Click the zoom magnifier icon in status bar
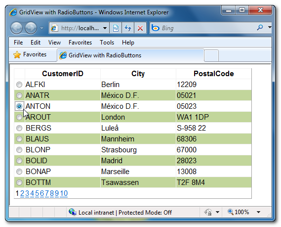 tap(231, 212)
